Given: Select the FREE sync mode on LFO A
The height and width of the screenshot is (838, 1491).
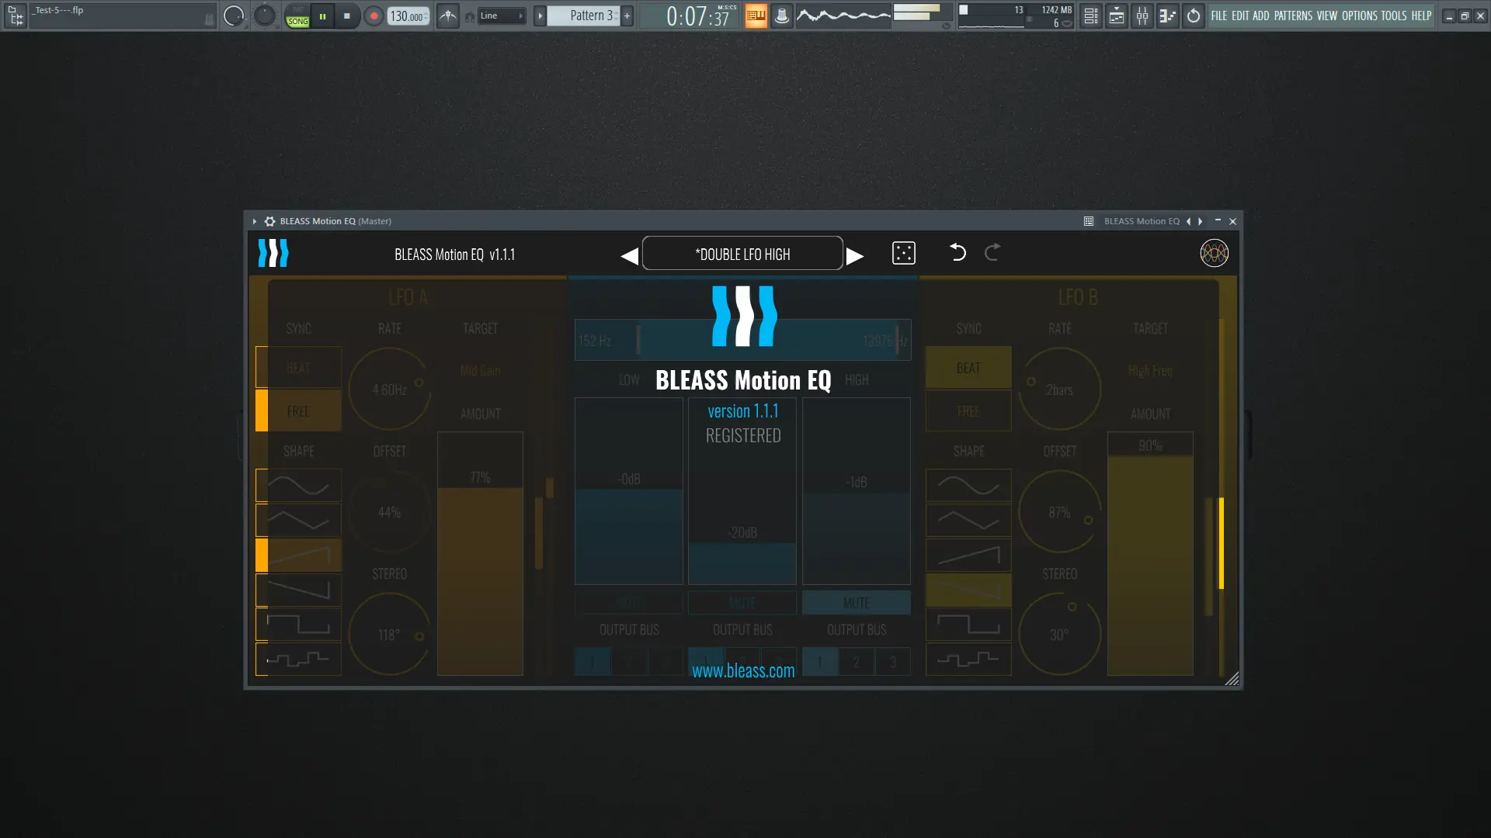Looking at the screenshot, I should click(x=297, y=410).
